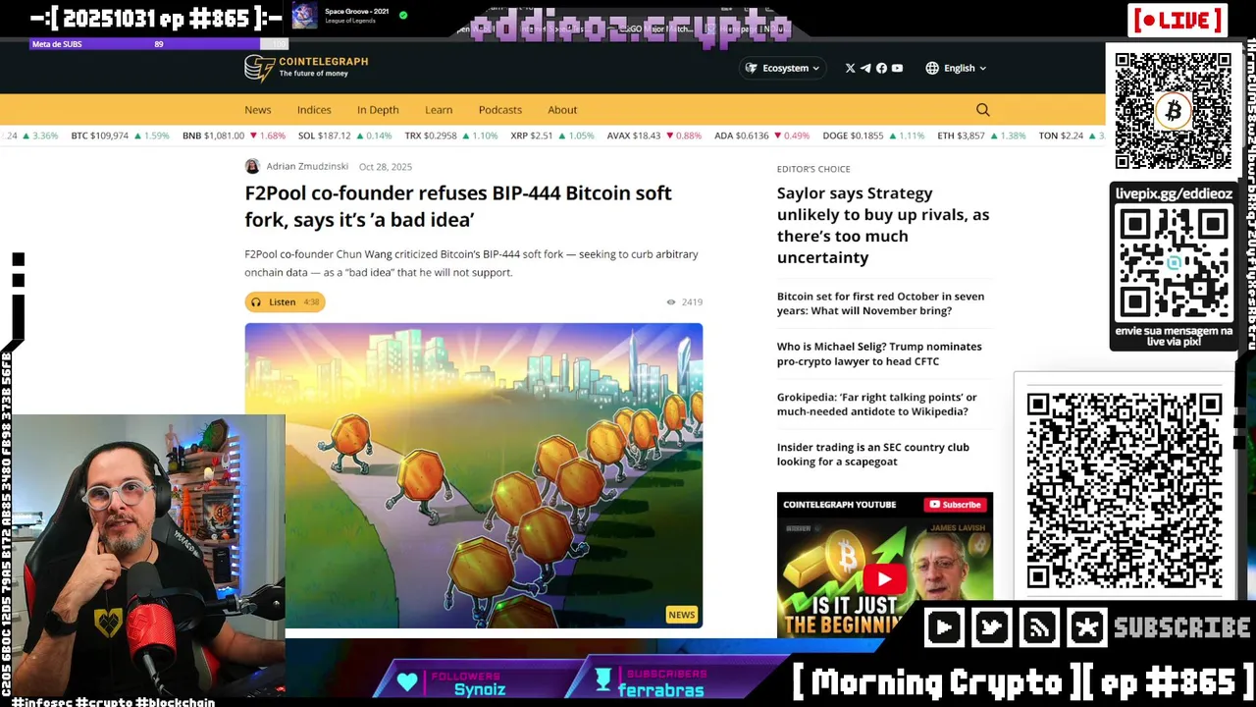Click the F2Pool article headline
This screenshot has width=1256, height=707.
tap(458, 205)
